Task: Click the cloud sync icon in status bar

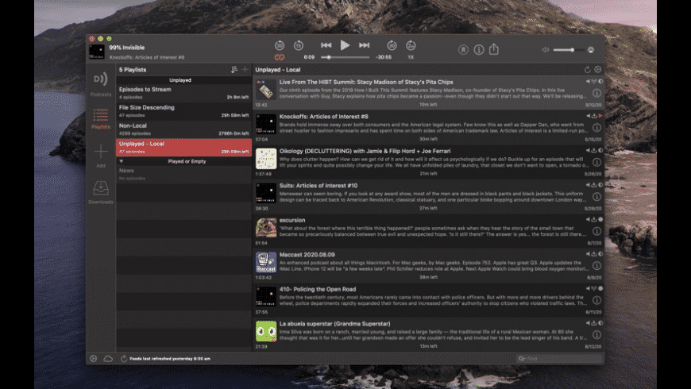Action: click(108, 359)
